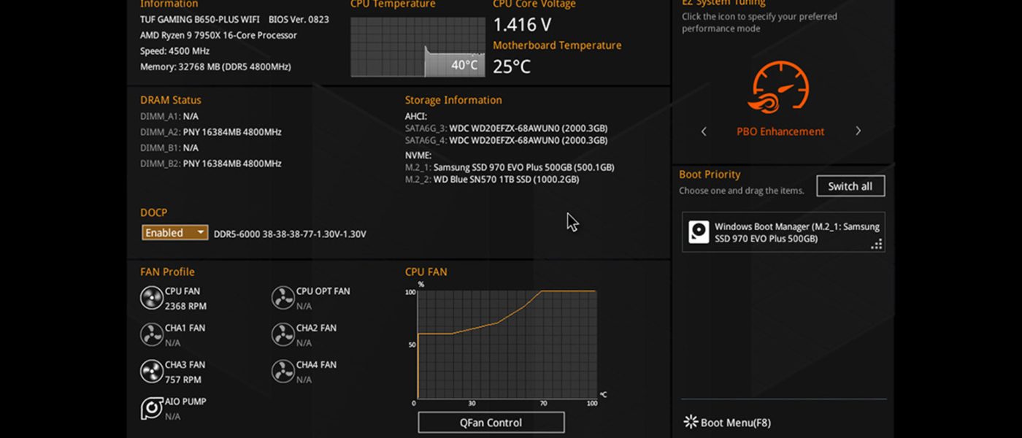Click the CPU FAN heading above the graph
This screenshot has height=438, width=1022.
(426, 272)
